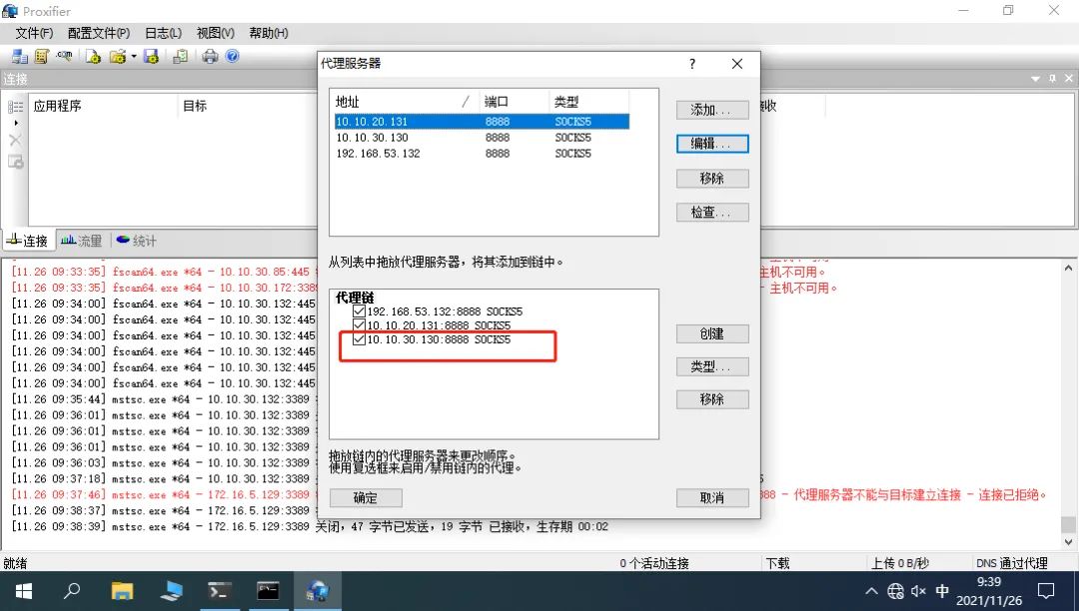Image resolution: width=1079 pixels, height=611 pixels.
Task: Switch to the 流量 tab
Action: coord(81,241)
